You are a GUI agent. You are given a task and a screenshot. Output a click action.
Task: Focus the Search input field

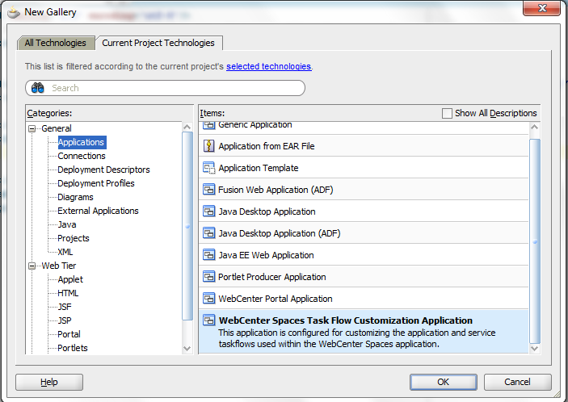(165, 88)
